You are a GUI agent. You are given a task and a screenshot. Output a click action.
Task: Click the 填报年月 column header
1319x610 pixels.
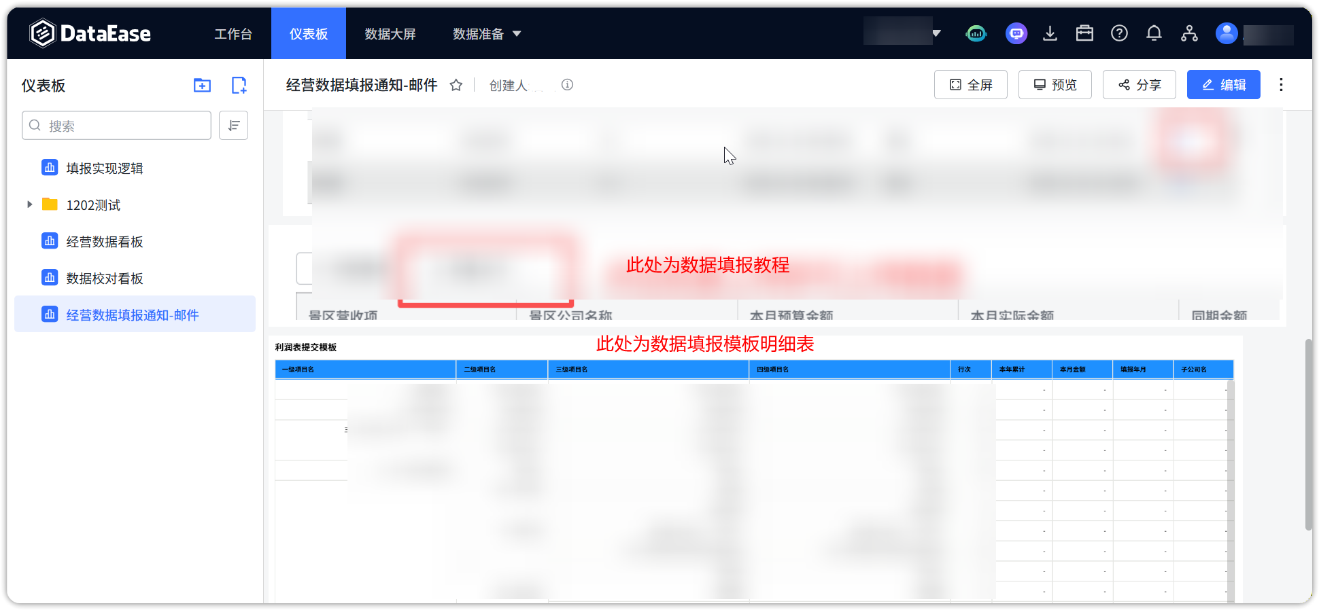[x=1142, y=370]
